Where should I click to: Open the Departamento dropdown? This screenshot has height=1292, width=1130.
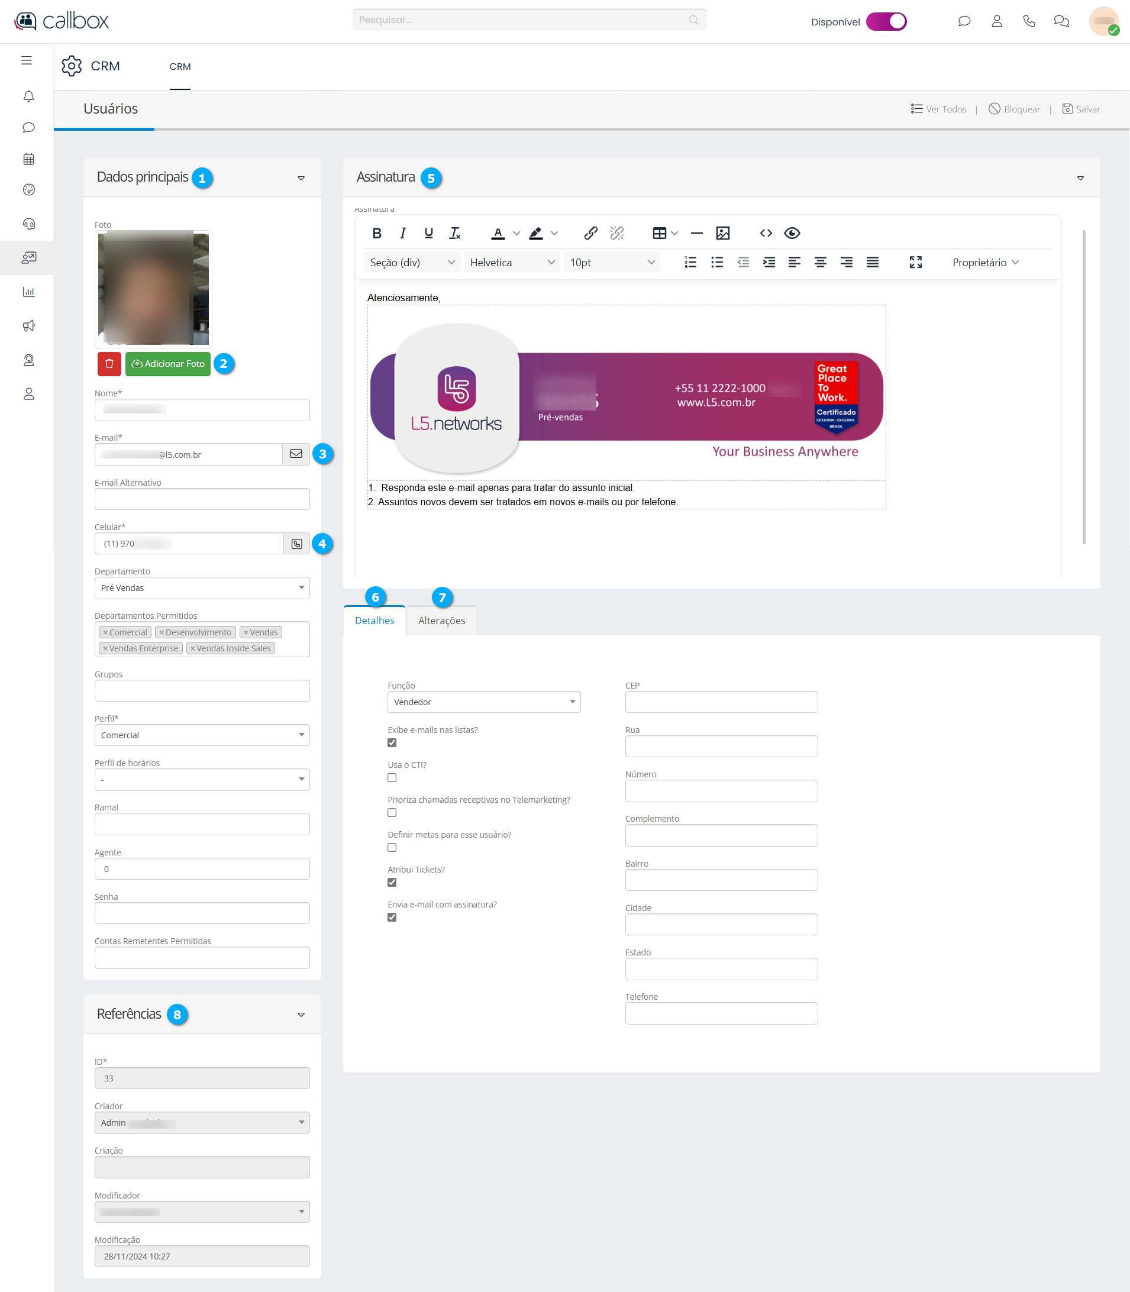202,587
